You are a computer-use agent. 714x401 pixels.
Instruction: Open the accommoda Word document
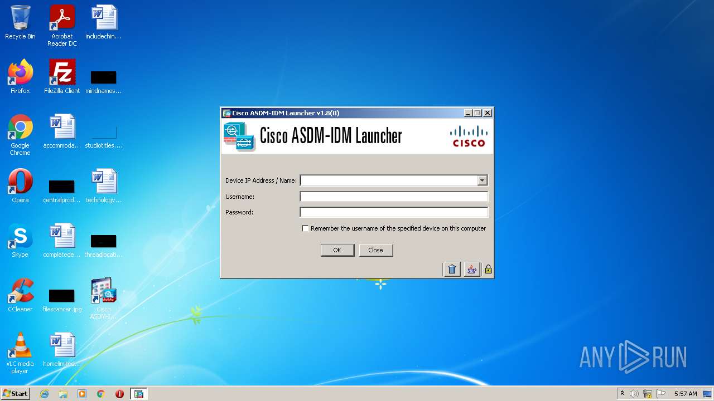[62, 131]
